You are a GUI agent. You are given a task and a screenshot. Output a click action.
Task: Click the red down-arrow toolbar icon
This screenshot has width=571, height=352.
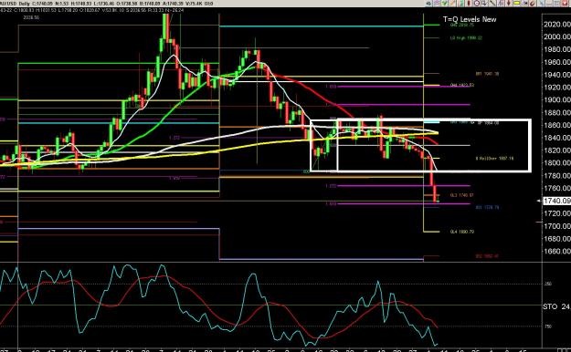click(x=509, y=4)
